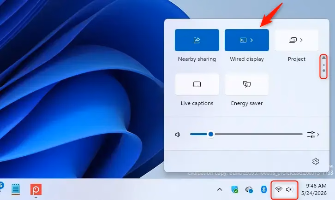Open Windows Security shield tray icon
The image size is (335, 200).
point(234,189)
